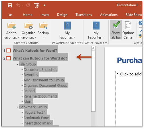This screenshot has height=129, width=144.
Task: Click "Page 2_test 1" outline item
Action: tap(35, 113)
